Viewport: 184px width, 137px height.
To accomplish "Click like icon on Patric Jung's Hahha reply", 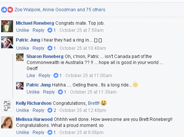I will [60, 92].
